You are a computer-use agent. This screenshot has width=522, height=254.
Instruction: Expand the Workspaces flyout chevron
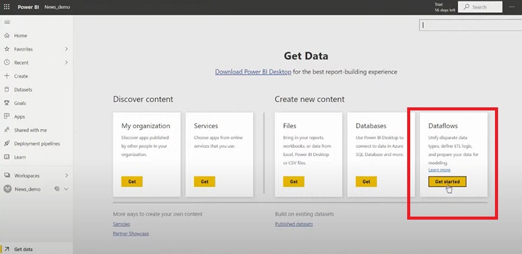tap(66, 175)
